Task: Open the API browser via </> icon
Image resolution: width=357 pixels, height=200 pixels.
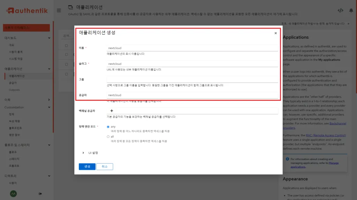Action: click(341, 10)
